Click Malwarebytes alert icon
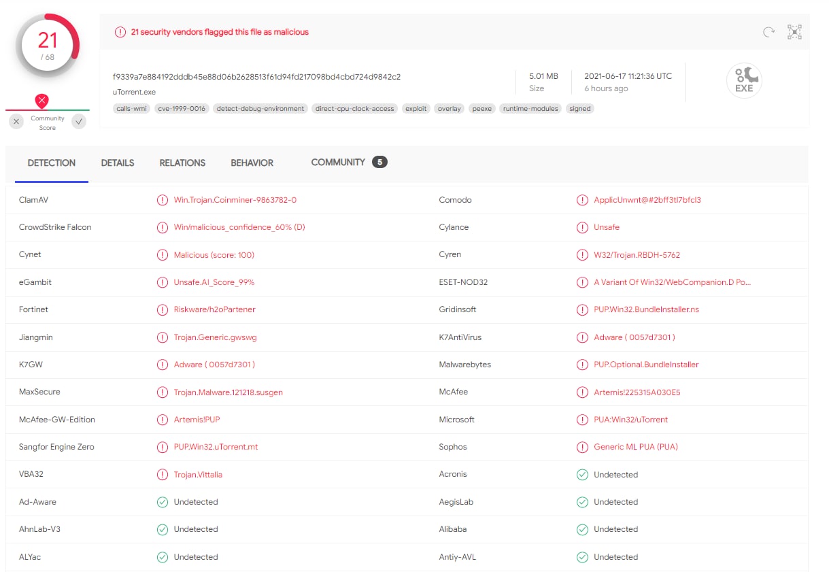The image size is (829, 572). click(x=582, y=365)
